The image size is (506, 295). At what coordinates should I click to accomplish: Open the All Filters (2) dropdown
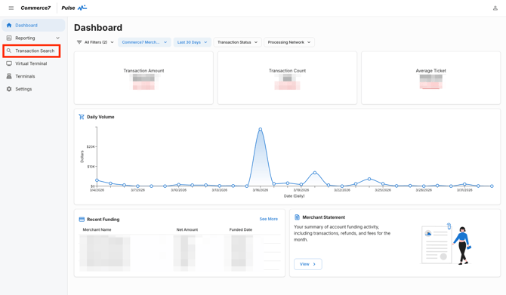point(95,42)
